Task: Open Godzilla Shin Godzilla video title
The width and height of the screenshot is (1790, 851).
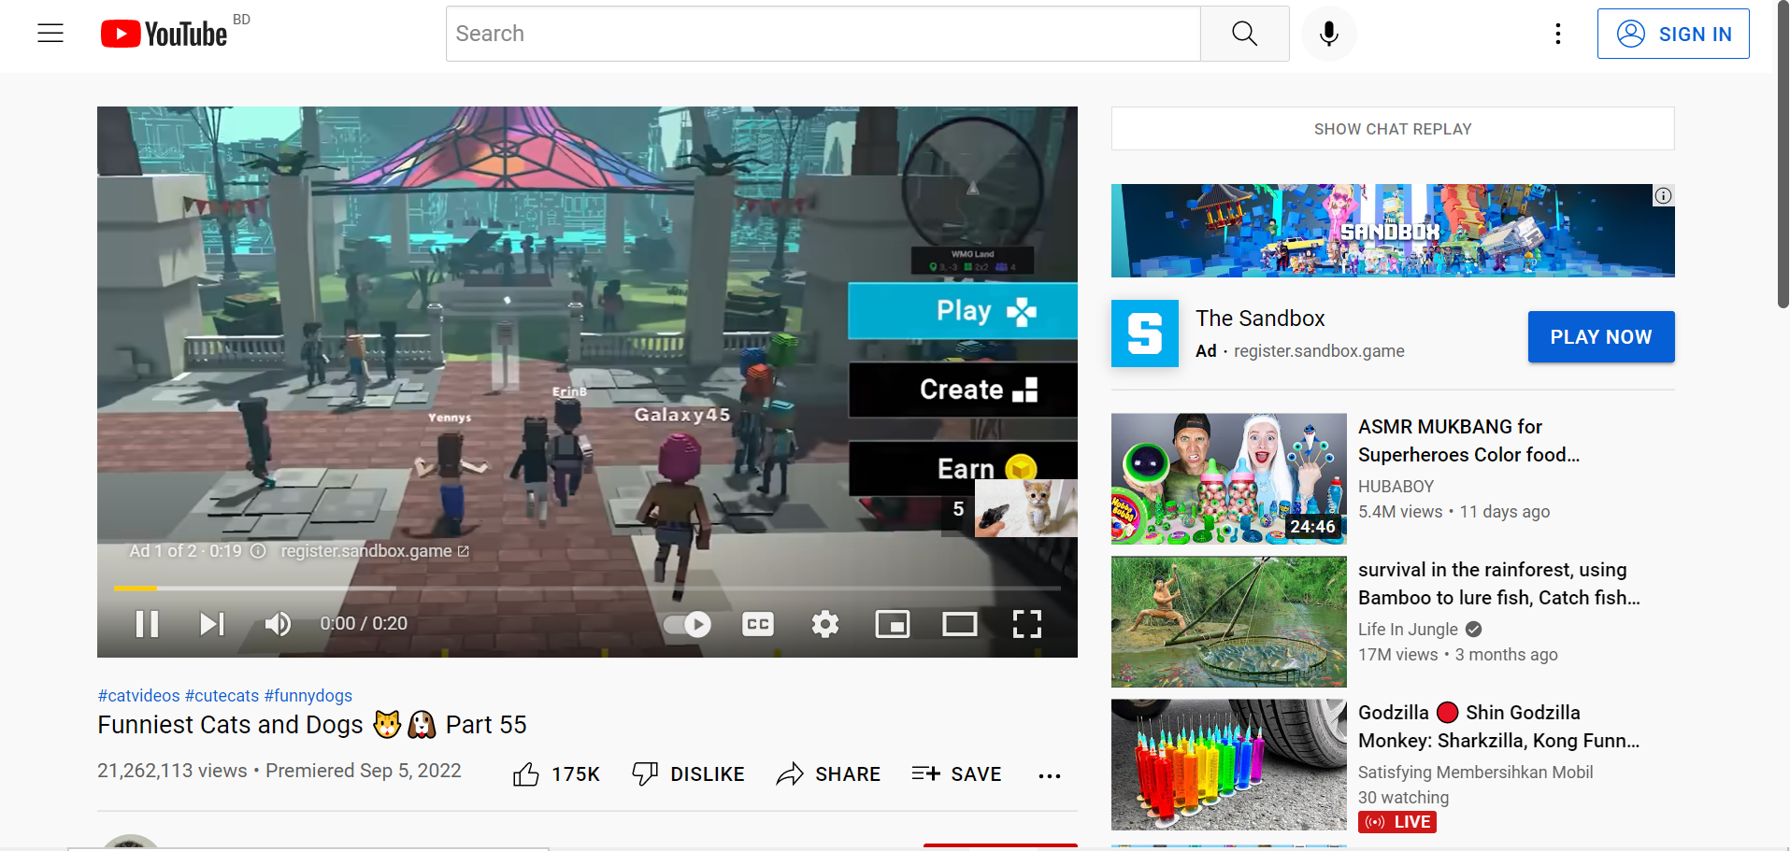Action: tap(1498, 727)
